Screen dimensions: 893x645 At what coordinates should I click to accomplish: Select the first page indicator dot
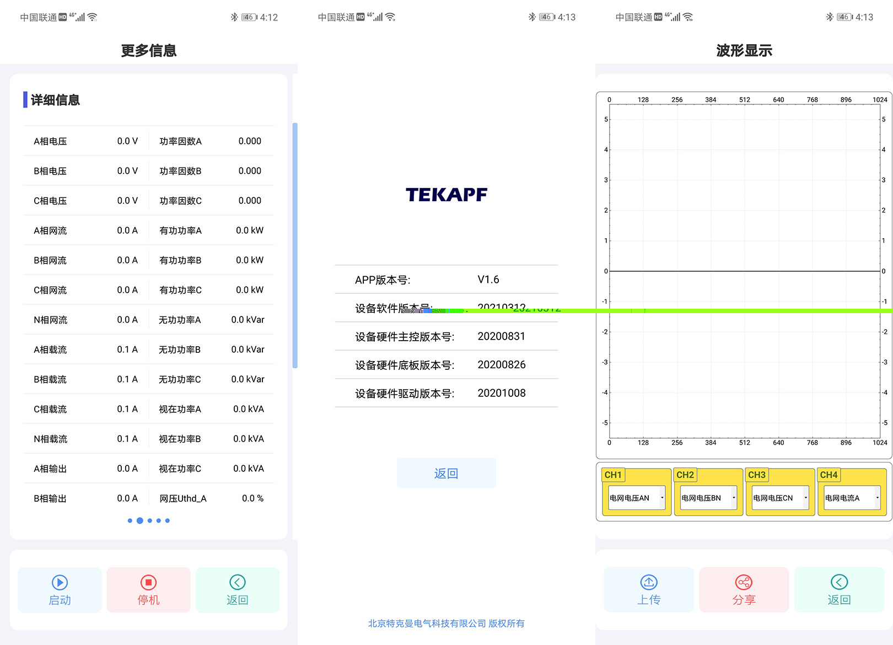pos(130,520)
